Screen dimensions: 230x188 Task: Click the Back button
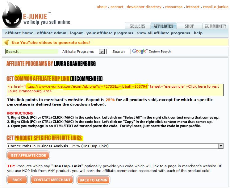[x=17, y=180]
